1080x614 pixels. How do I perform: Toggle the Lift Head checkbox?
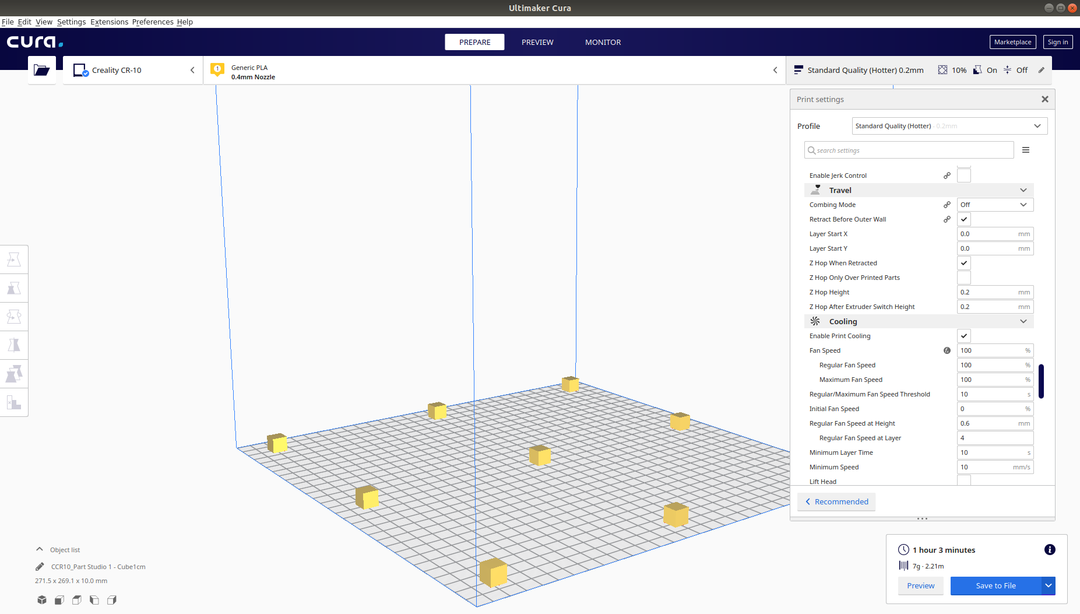[964, 480]
